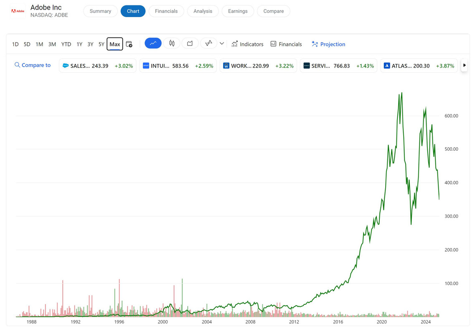Screen dimensions: 475x334
Task: Open the chart Financials overlay button
Action: tap(286, 44)
